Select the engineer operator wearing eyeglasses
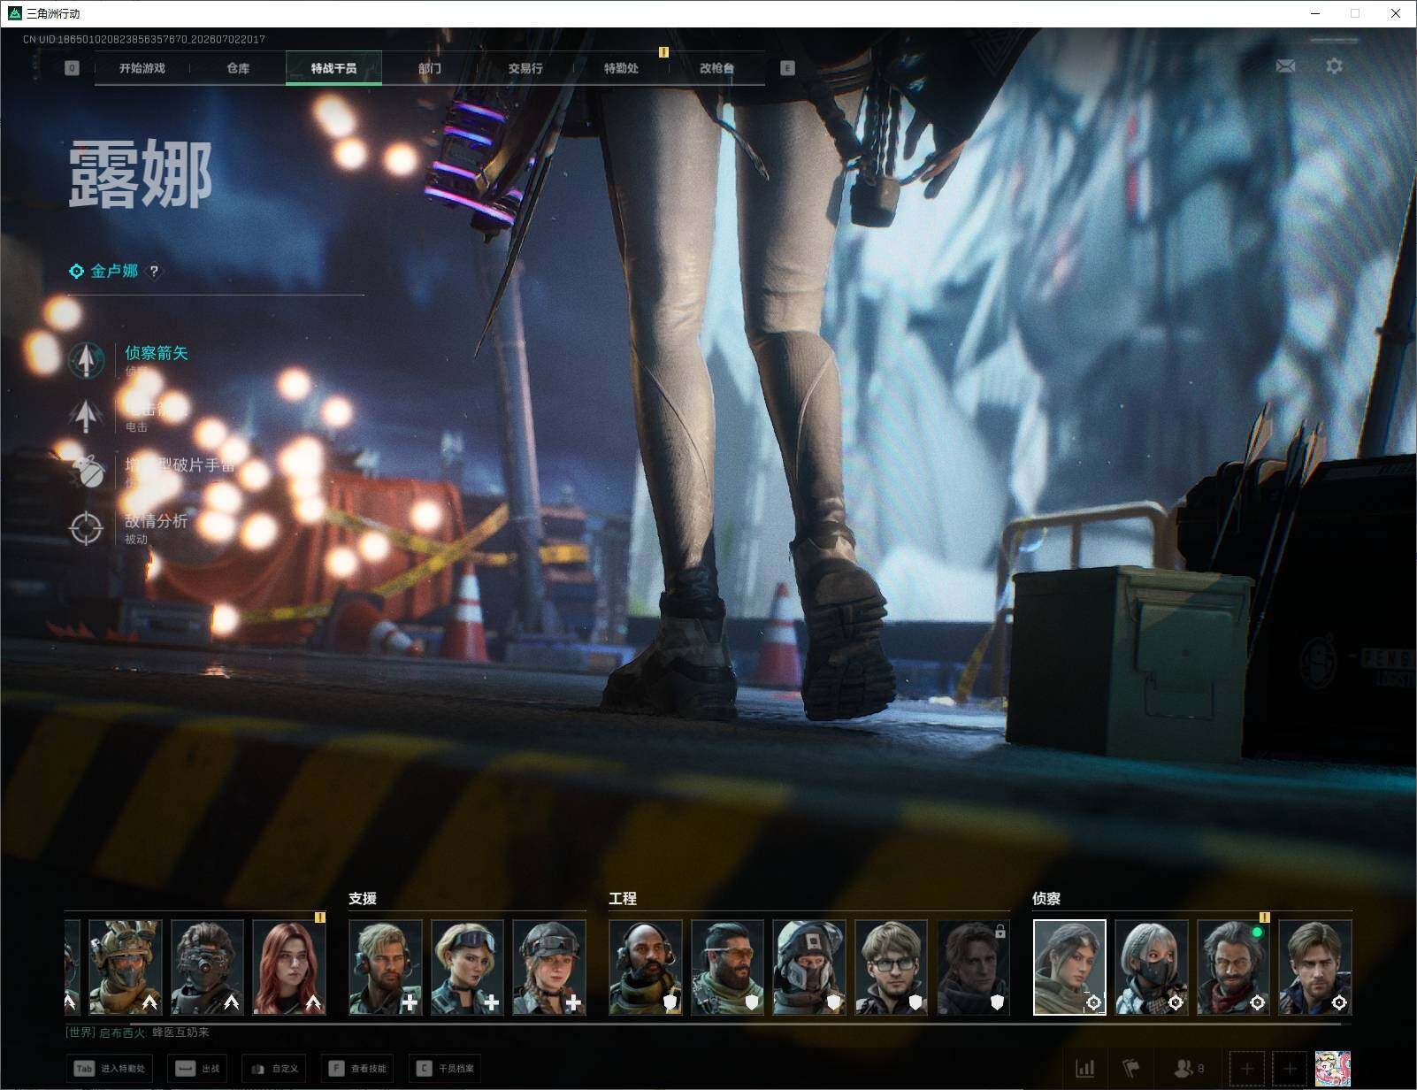The width and height of the screenshot is (1417, 1090). [x=891, y=967]
